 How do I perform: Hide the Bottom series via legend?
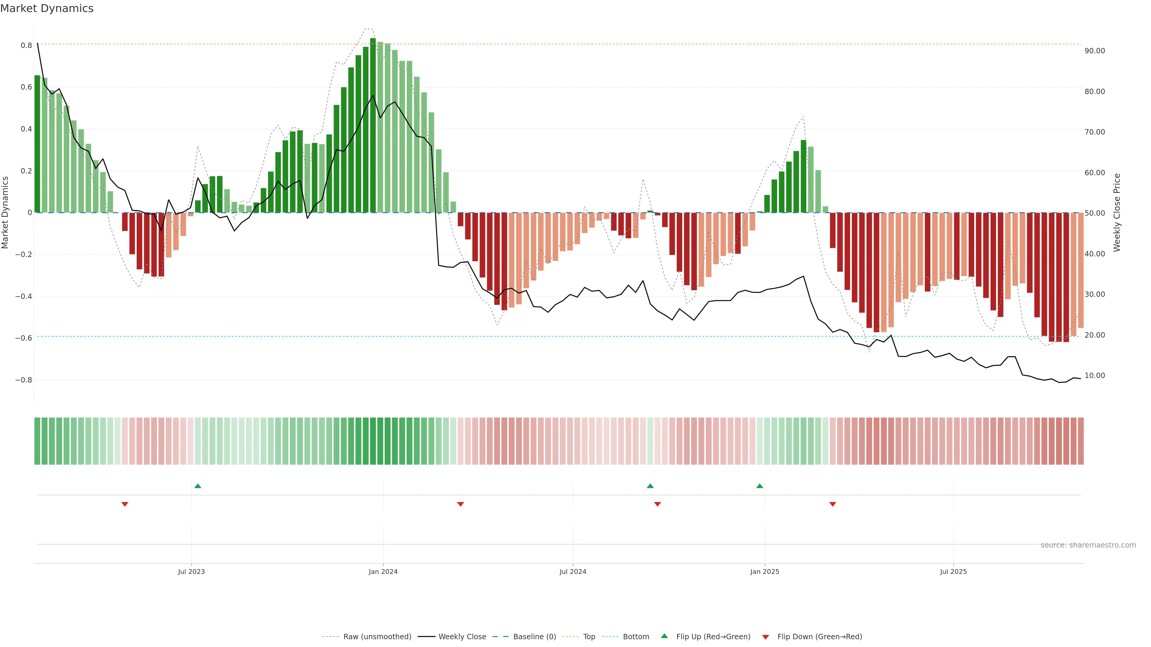(636, 637)
